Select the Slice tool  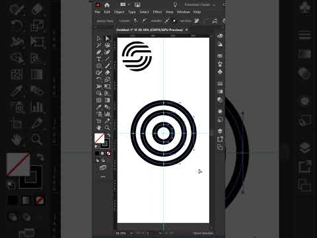point(108,121)
